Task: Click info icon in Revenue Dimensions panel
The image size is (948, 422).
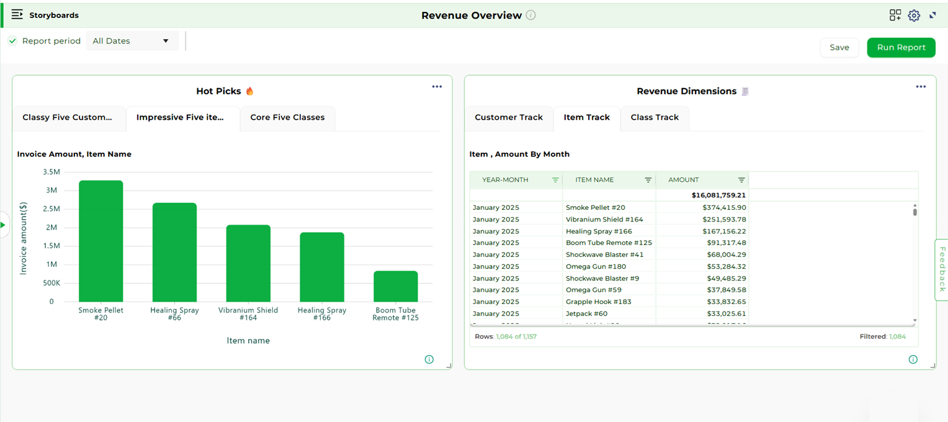Action: pyautogui.click(x=913, y=359)
